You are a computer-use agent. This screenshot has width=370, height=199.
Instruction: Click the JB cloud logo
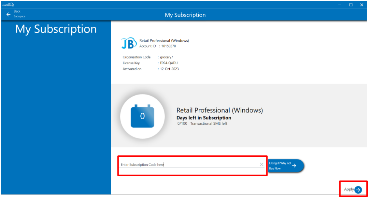coord(129,43)
